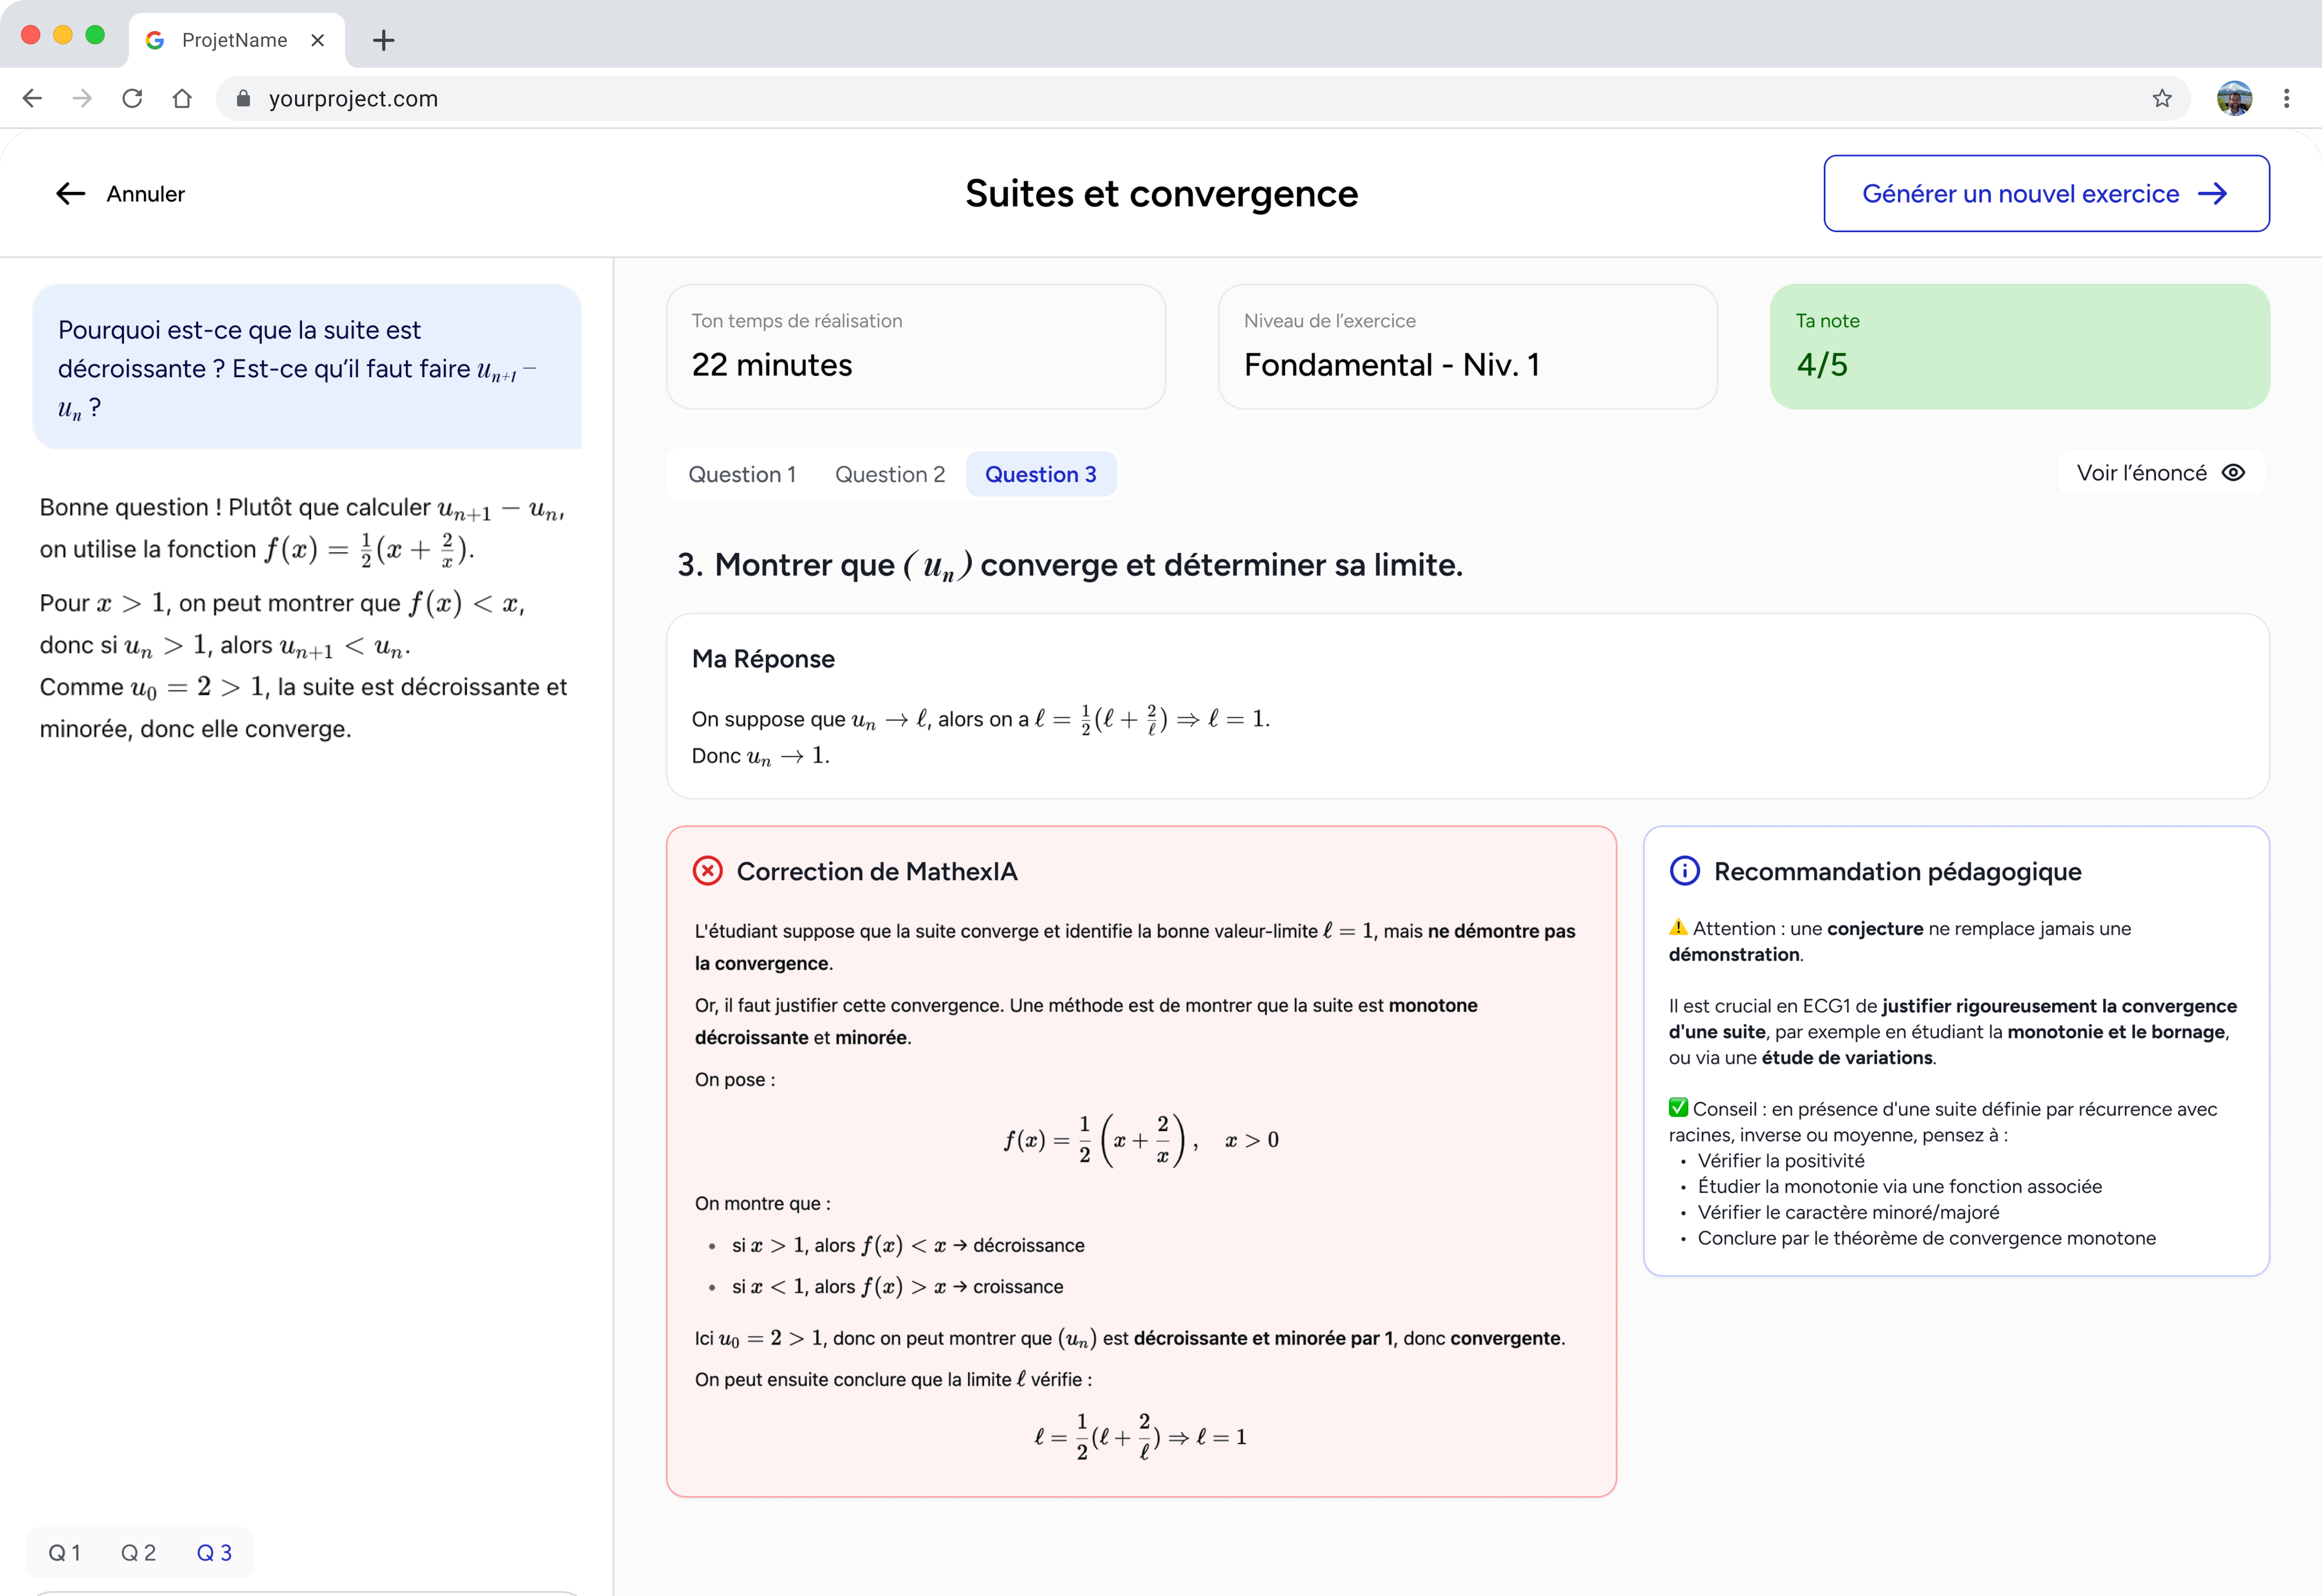This screenshot has height=1596, width=2322.
Task: Click the browser forward arrow
Action: coord(82,98)
